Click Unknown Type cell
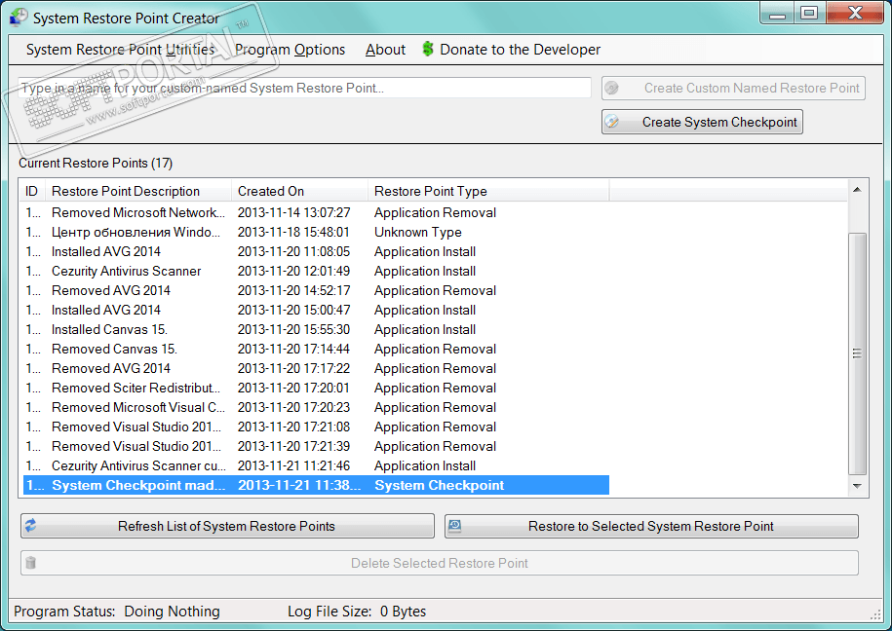This screenshot has width=892, height=631. (x=417, y=232)
